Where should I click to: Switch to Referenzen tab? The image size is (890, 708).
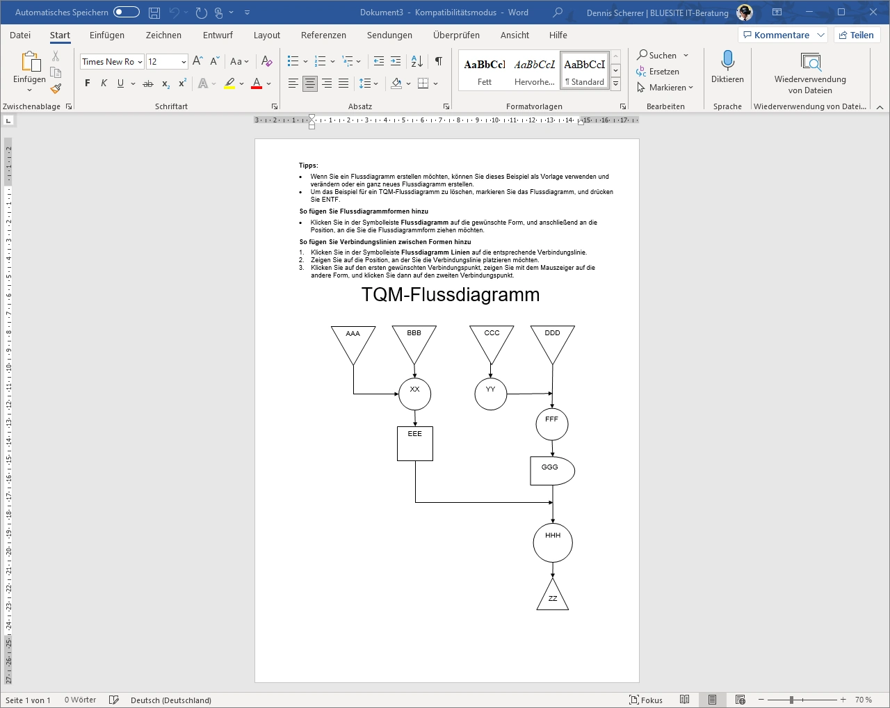click(x=323, y=35)
